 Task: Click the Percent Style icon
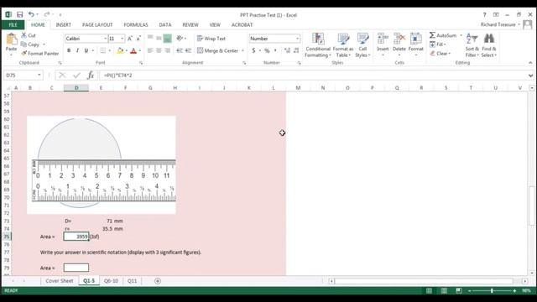pyautogui.click(x=267, y=50)
